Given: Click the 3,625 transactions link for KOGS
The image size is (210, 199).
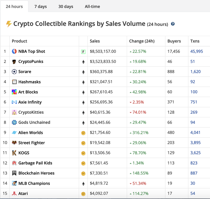Looking at the screenshot, I should [x=195, y=153].
